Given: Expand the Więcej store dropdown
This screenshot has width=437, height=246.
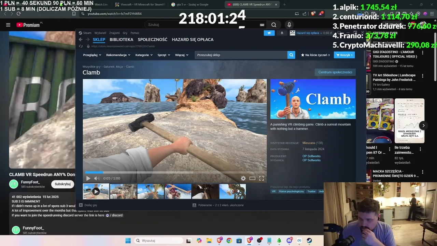Looking at the screenshot, I should 182,55.
